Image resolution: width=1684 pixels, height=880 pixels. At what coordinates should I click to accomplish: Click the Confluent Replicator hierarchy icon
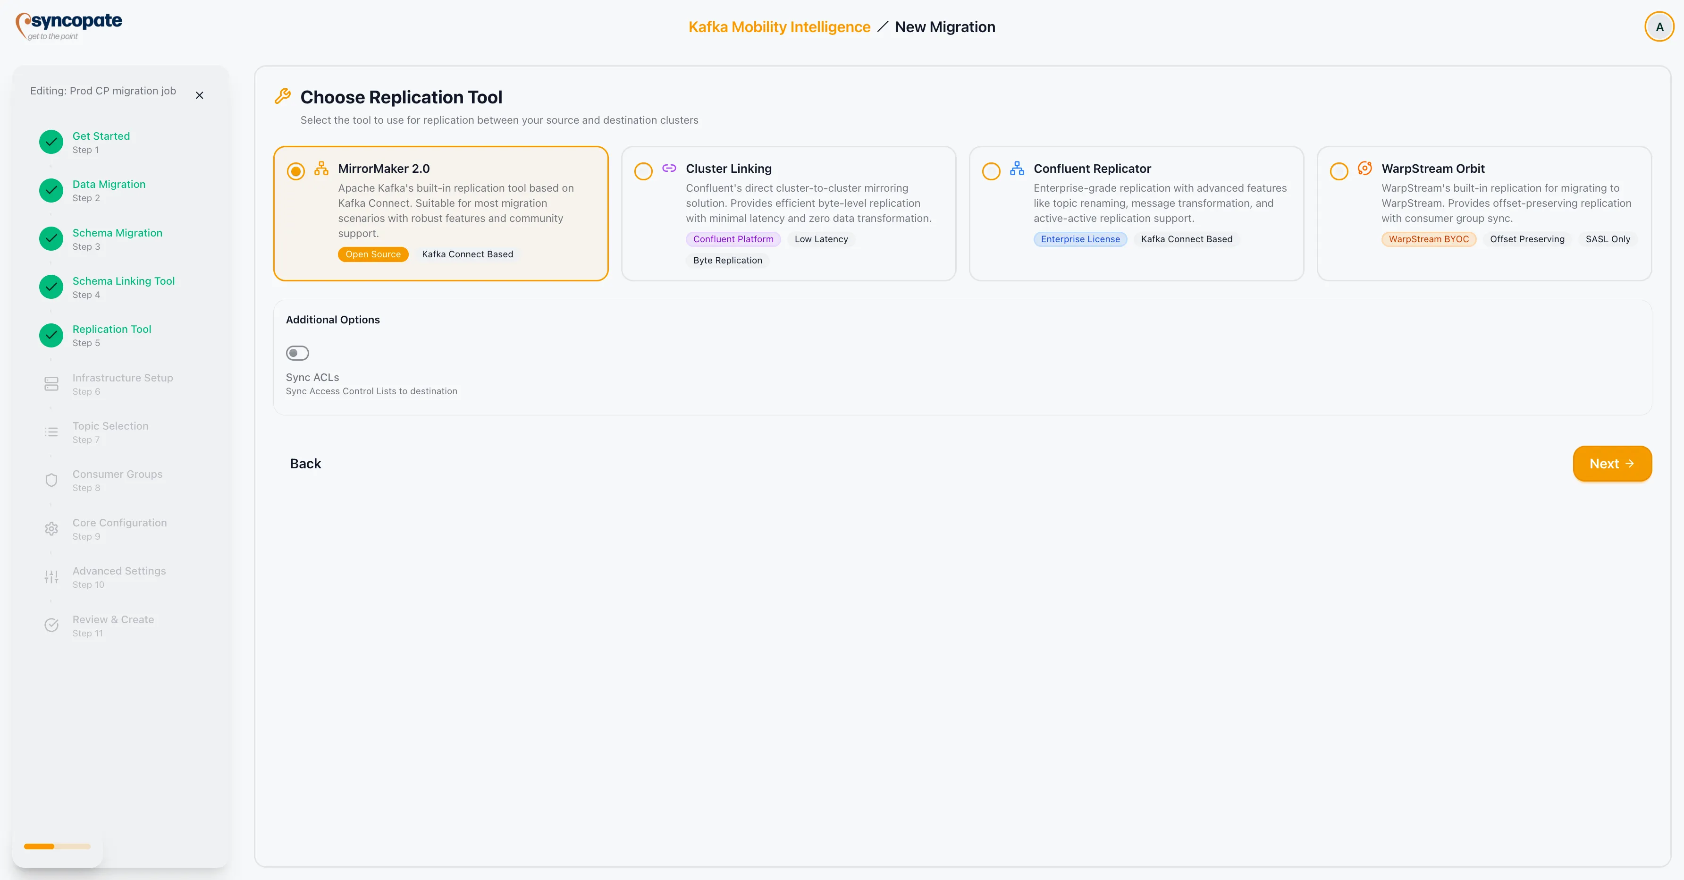1017,168
